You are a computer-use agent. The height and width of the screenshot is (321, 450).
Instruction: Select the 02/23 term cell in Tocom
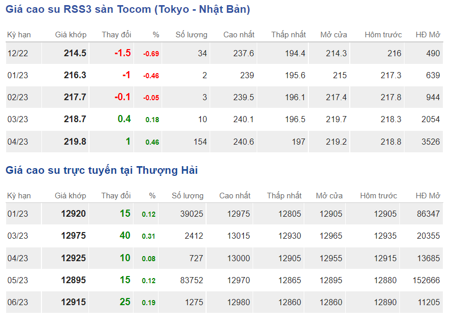pos(18,97)
